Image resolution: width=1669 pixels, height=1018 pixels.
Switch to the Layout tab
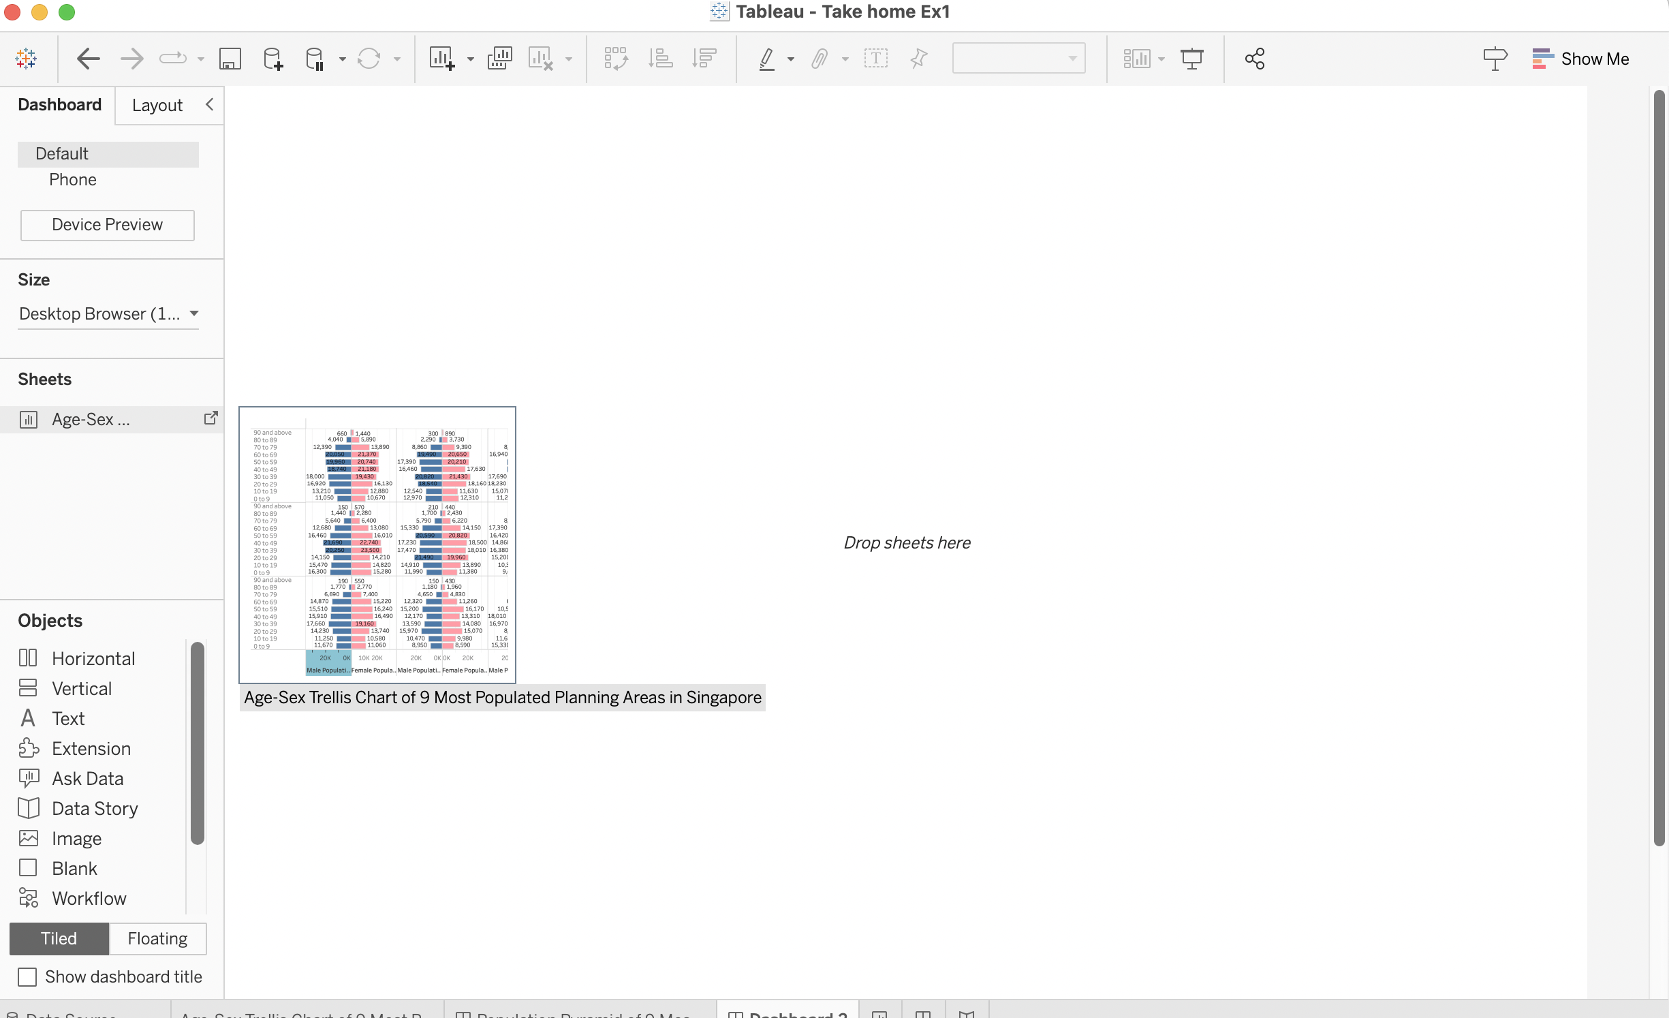[157, 105]
